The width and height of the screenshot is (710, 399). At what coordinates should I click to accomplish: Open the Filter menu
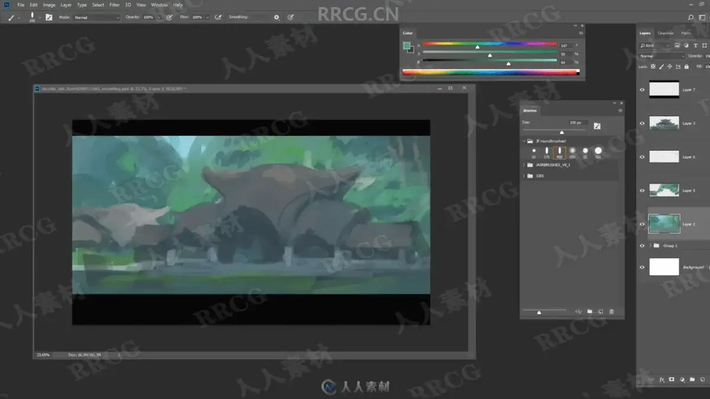[114, 5]
